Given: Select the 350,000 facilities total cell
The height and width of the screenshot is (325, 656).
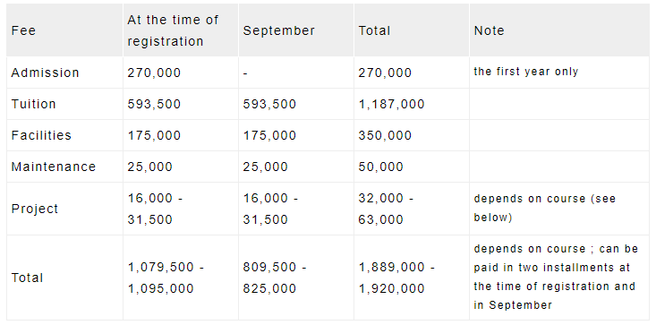Looking at the screenshot, I should coord(385,135).
